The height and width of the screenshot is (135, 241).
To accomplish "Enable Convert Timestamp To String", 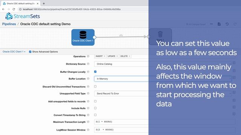I will pyautogui.click(x=95, y=115).
